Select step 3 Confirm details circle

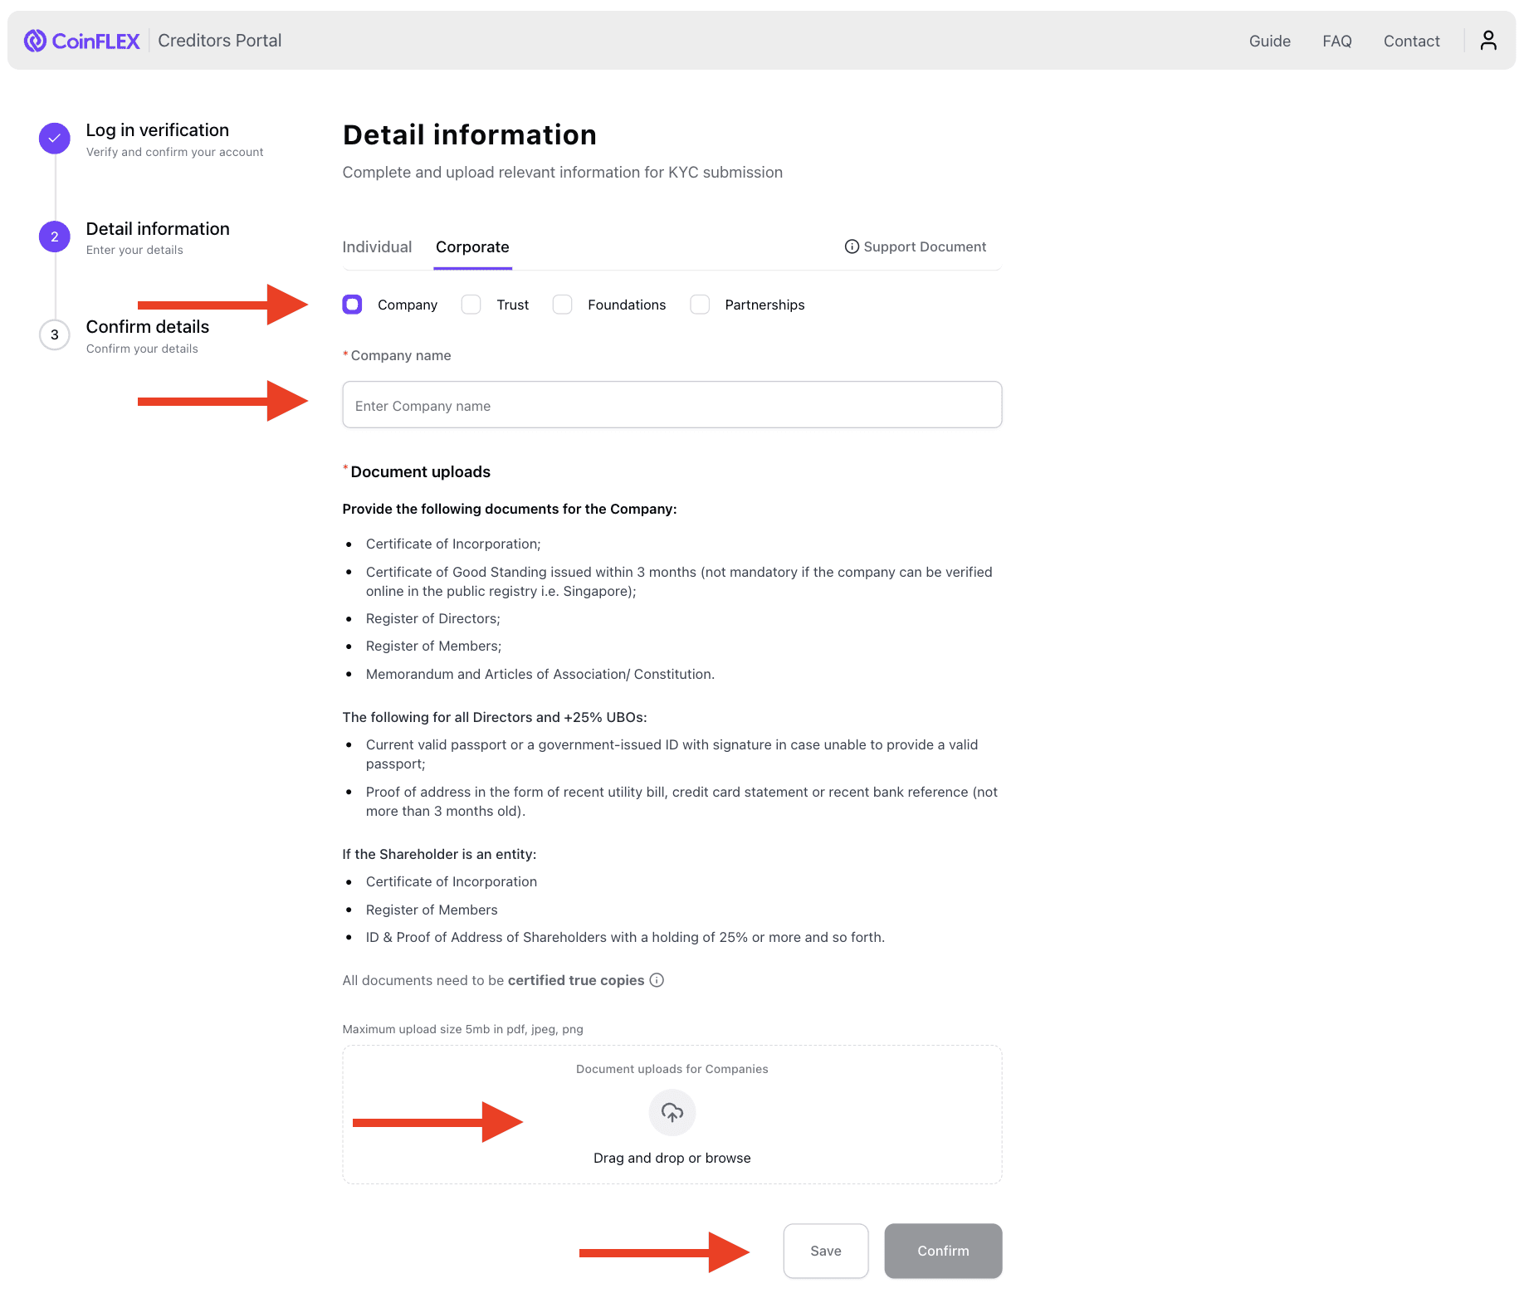coord(54,334)
